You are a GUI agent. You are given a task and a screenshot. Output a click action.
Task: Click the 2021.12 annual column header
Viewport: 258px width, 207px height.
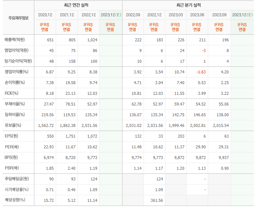click(x=67, y=15)
